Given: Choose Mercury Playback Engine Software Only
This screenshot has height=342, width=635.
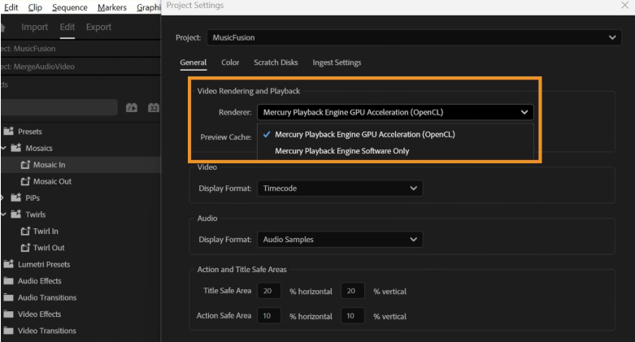Looking at the screenshot, I should pyautogui.click(x=341, y=150).
